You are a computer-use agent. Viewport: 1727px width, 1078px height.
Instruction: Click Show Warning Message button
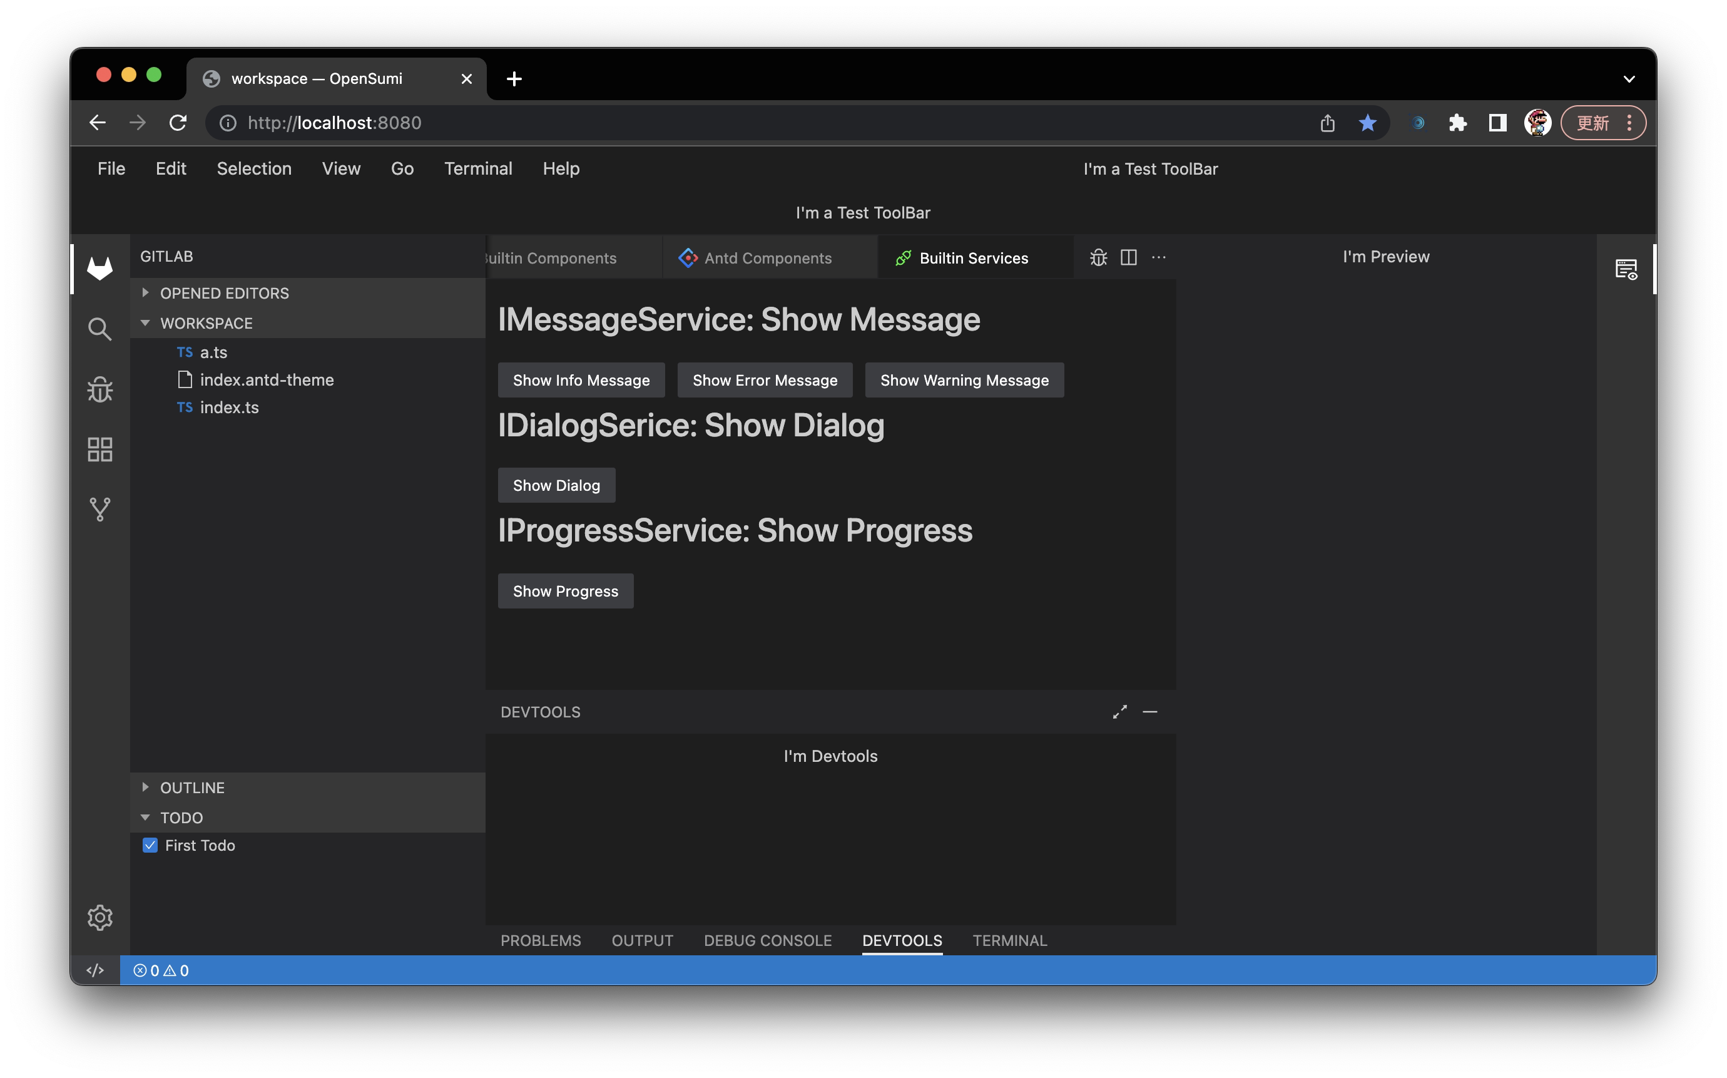point(964,380)
